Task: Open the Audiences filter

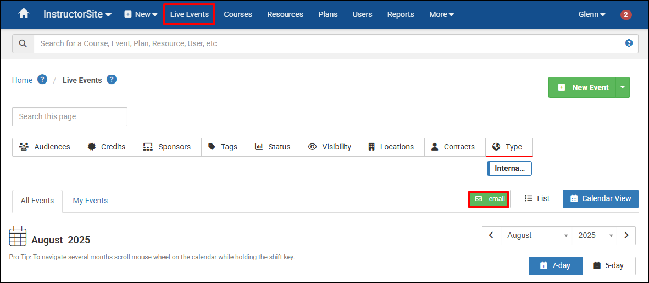Action: [x=47, y=147]
